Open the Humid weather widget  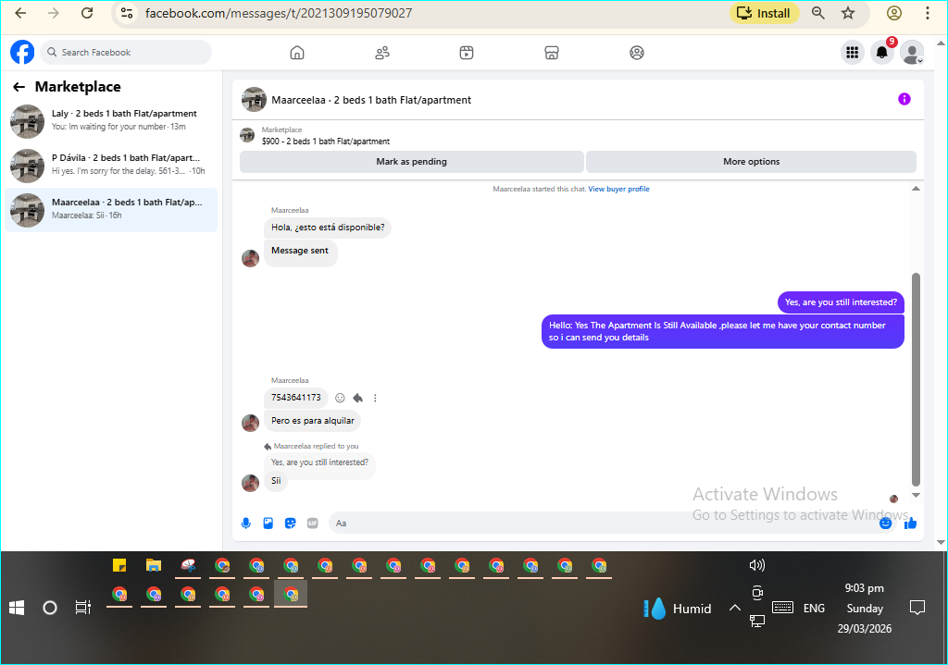(678, 609)
